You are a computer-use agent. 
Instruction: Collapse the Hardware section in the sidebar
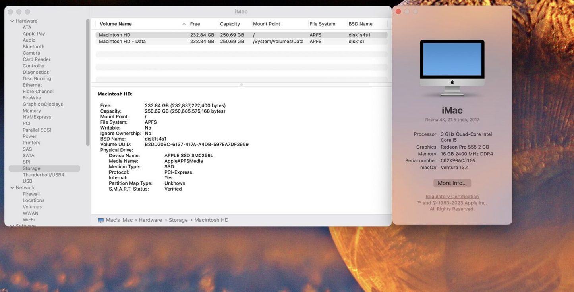[12, 20]
